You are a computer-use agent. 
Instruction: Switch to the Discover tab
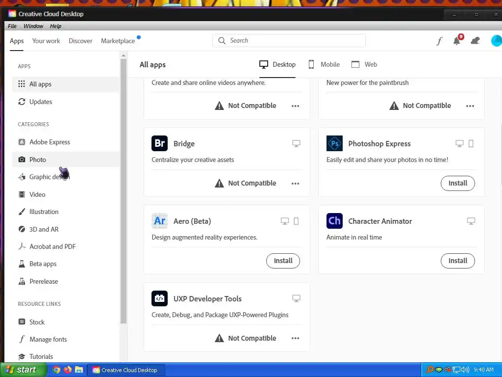coord(80,41)
